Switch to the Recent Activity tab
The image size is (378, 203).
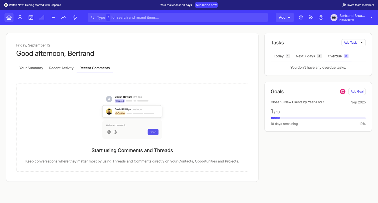point(61,68)
